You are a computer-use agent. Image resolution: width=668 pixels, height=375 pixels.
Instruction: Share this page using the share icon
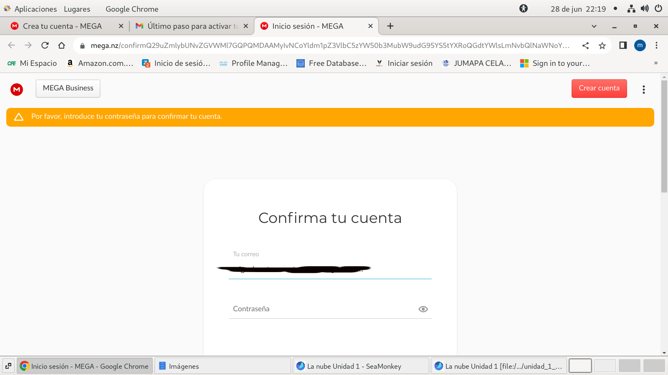[585, 45]
